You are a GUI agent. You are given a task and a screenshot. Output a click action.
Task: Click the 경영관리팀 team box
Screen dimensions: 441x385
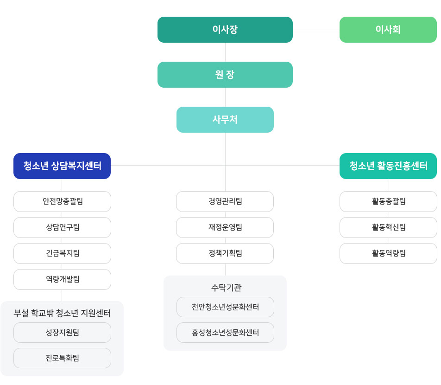(x=225, y=201)
